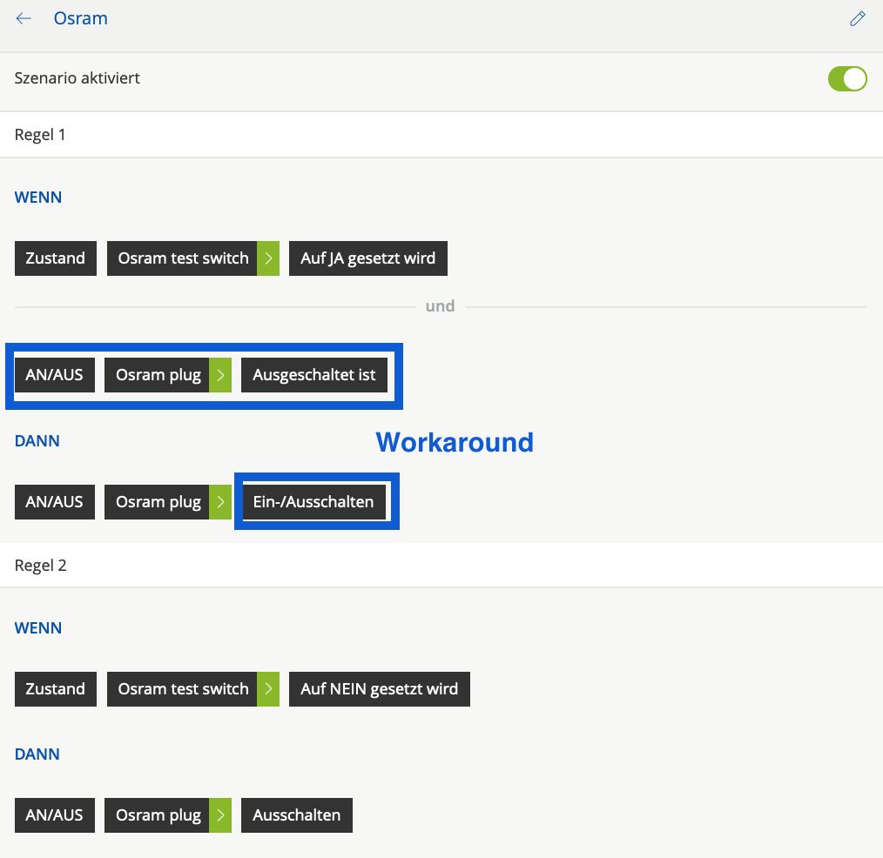Select AN/AUS chip beside 'Ausgeschaltet ist' row
Image resolution: width=883 pixels, height=858 pixels.
point(55,376)
